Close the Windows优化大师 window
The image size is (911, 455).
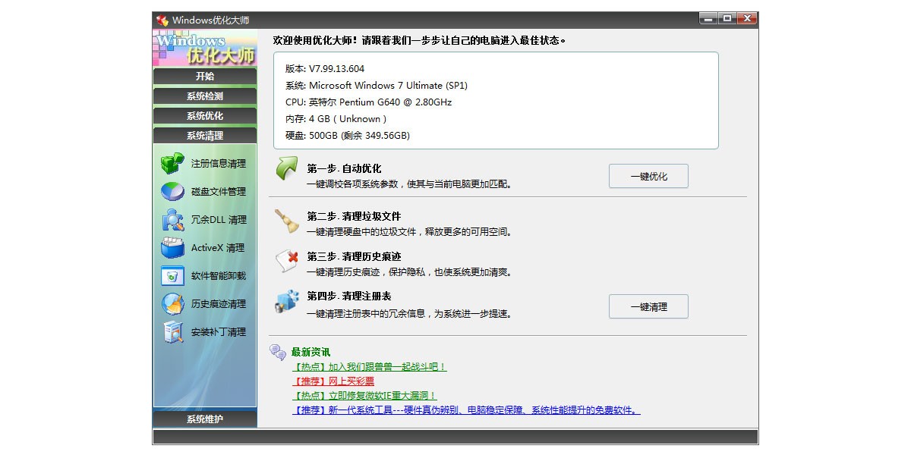point(746,18)
